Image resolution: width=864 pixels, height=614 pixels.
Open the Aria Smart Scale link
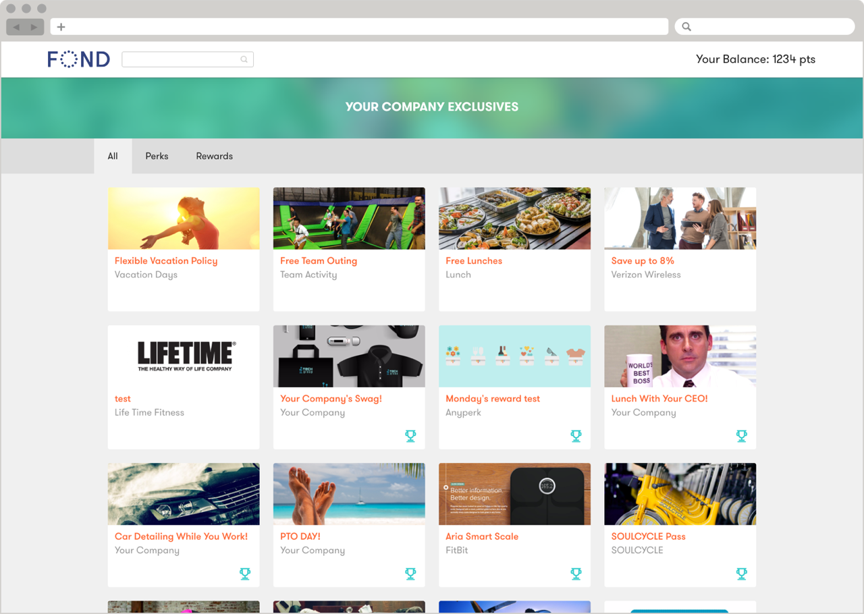click(x=482, y=536)
